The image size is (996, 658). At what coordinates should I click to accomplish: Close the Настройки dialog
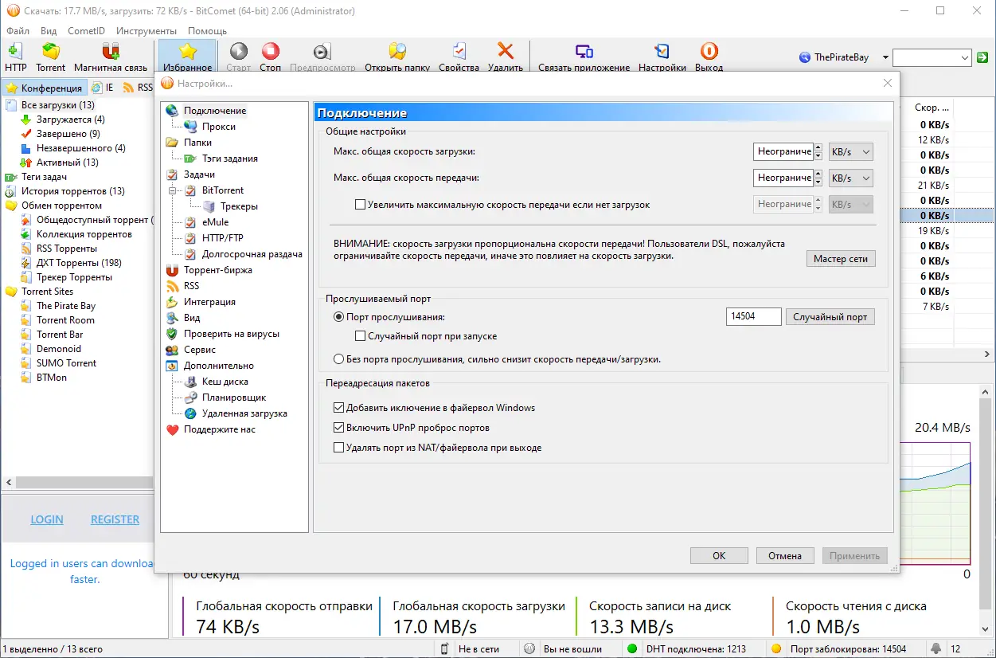coord(888,83)
